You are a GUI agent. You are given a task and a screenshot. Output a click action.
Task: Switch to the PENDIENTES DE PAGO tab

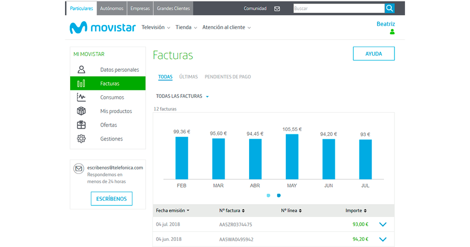tap(227, 77)
